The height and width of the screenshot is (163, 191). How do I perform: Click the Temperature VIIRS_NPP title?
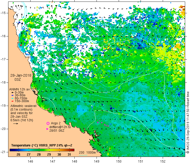pyautogui.click(x=42, y=145)
